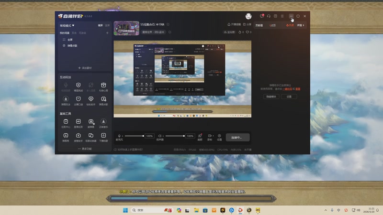Open speaker device dropdown arrow
The height and width of the screenshot is (215, 383).
tap(163, 136)
